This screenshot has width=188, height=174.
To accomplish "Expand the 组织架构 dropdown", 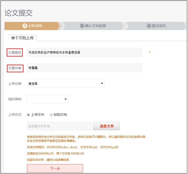I will (x=47, y=99).
